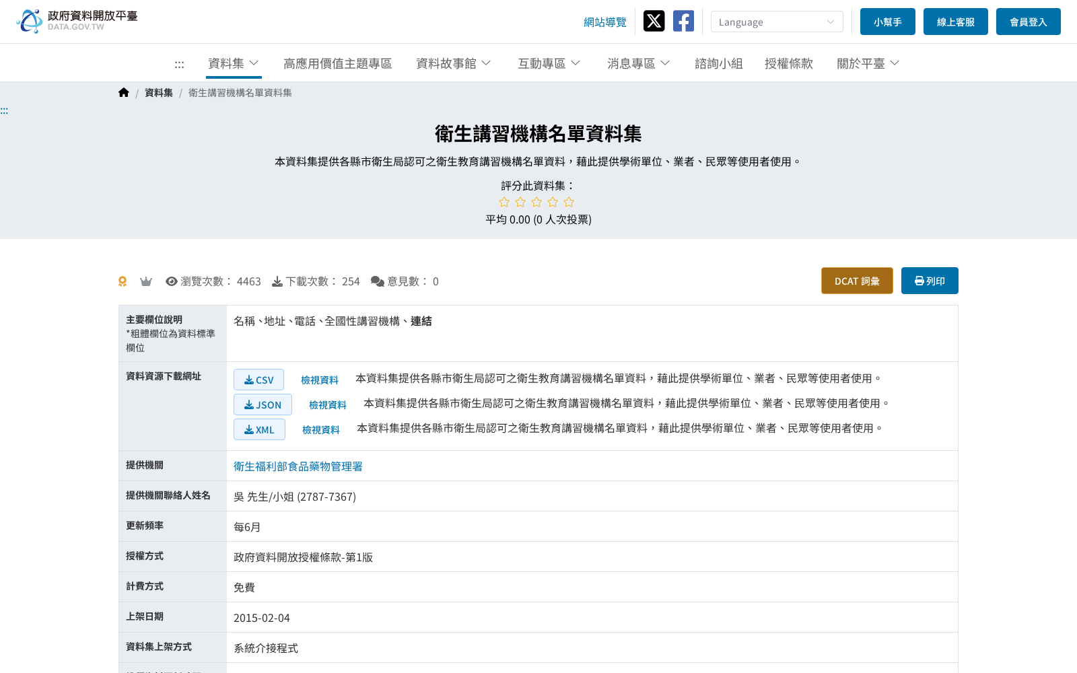Image resolution: width=1077 pixels, height=673 pixels.
Task: Click the download icon for 下載次數
Action: 277,281
